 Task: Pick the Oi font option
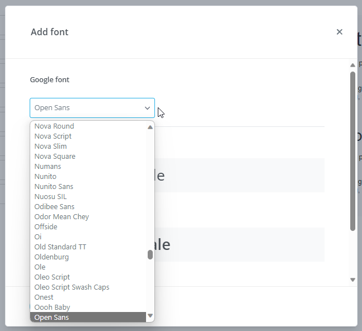click(88, 237)
